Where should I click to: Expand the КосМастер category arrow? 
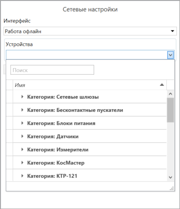tap(22, 163)
